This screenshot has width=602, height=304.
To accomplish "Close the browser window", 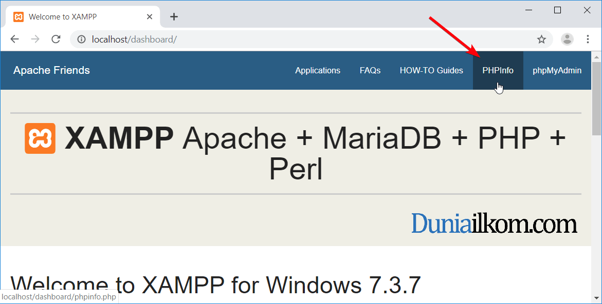I will point(587,10).
